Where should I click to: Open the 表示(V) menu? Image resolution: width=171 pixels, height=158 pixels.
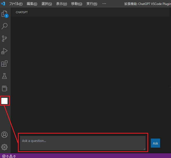(x=61, y=4)
